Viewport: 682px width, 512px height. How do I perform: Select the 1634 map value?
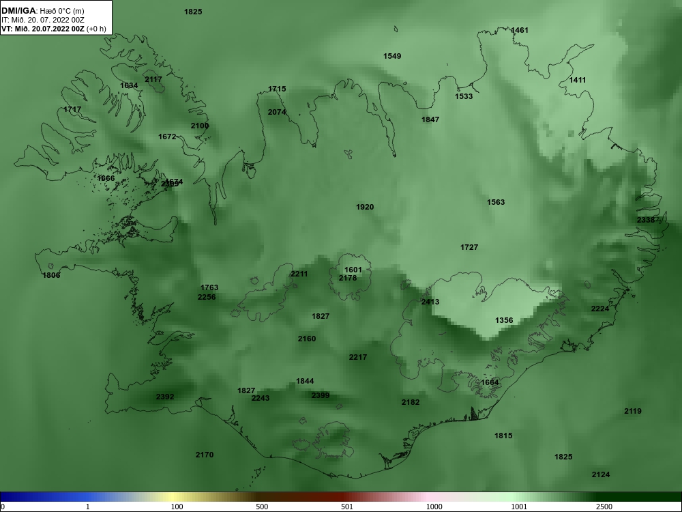click(129, 85)
